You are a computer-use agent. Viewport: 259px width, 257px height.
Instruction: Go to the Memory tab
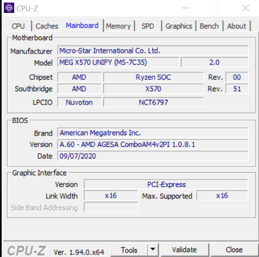pyautogui.click(x=118, y=26)
